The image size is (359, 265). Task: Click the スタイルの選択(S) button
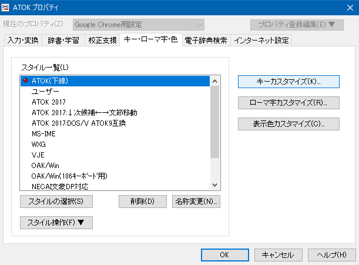56,202
